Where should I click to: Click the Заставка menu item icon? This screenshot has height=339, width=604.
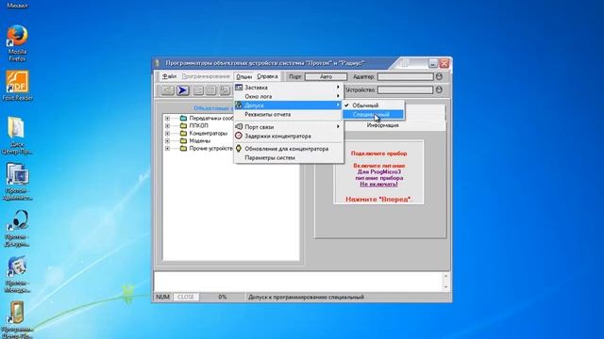point(239,88)
